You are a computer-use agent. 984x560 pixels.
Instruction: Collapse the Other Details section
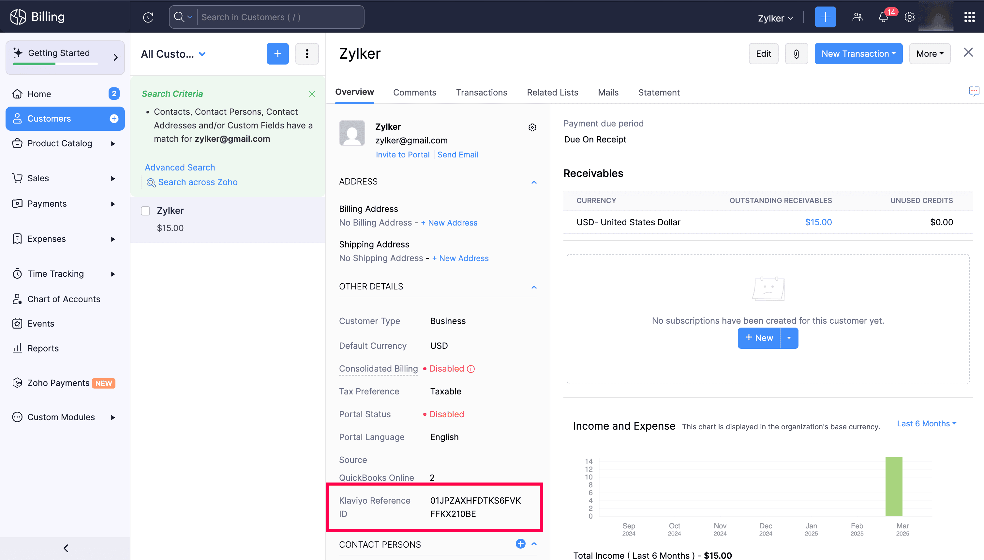click(x=533, y=287)
